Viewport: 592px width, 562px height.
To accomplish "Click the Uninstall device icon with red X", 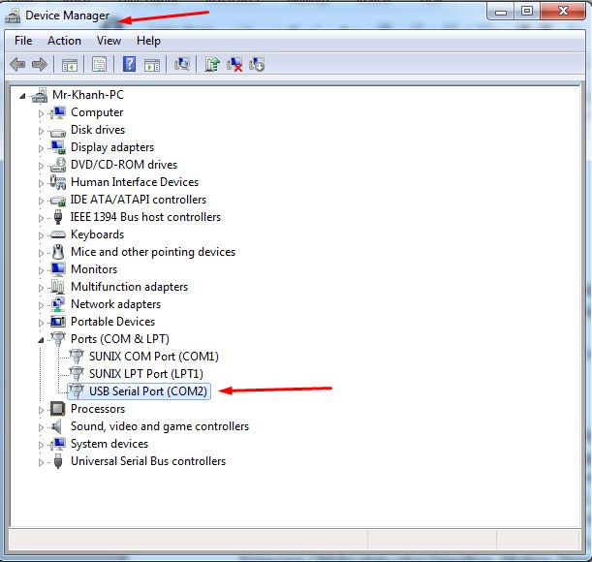I will pyautogui.click(x=234, y=64).
